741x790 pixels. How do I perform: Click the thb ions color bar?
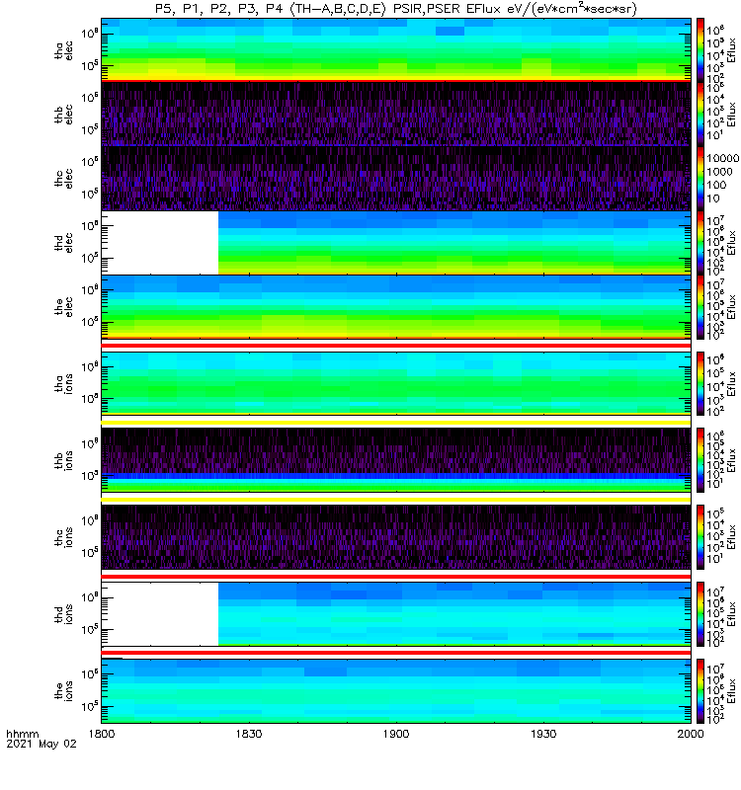click(x=700, y=460)
